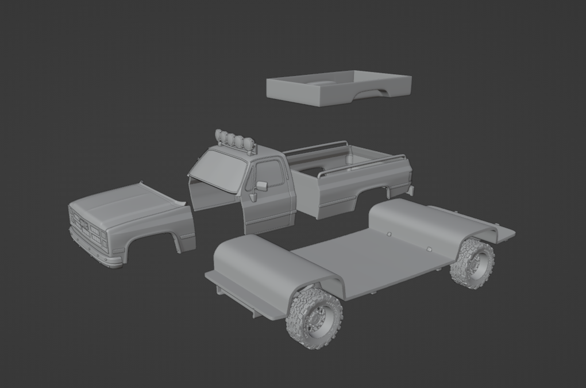Click the wheel well cutout on the floating tray
This screenshot has width=586, height=388.
click(374, 94)
